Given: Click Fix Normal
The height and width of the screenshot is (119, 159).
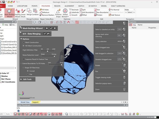Looking at the screenshot, I should pyautogui.click(x=114, y=10).
